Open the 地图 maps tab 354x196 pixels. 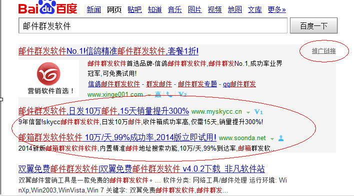point(235,9)
